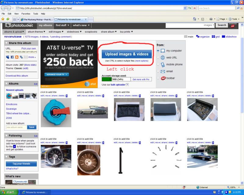Open the IE File menu
This screenshot has height=195, width=244.
pos(3,14)
